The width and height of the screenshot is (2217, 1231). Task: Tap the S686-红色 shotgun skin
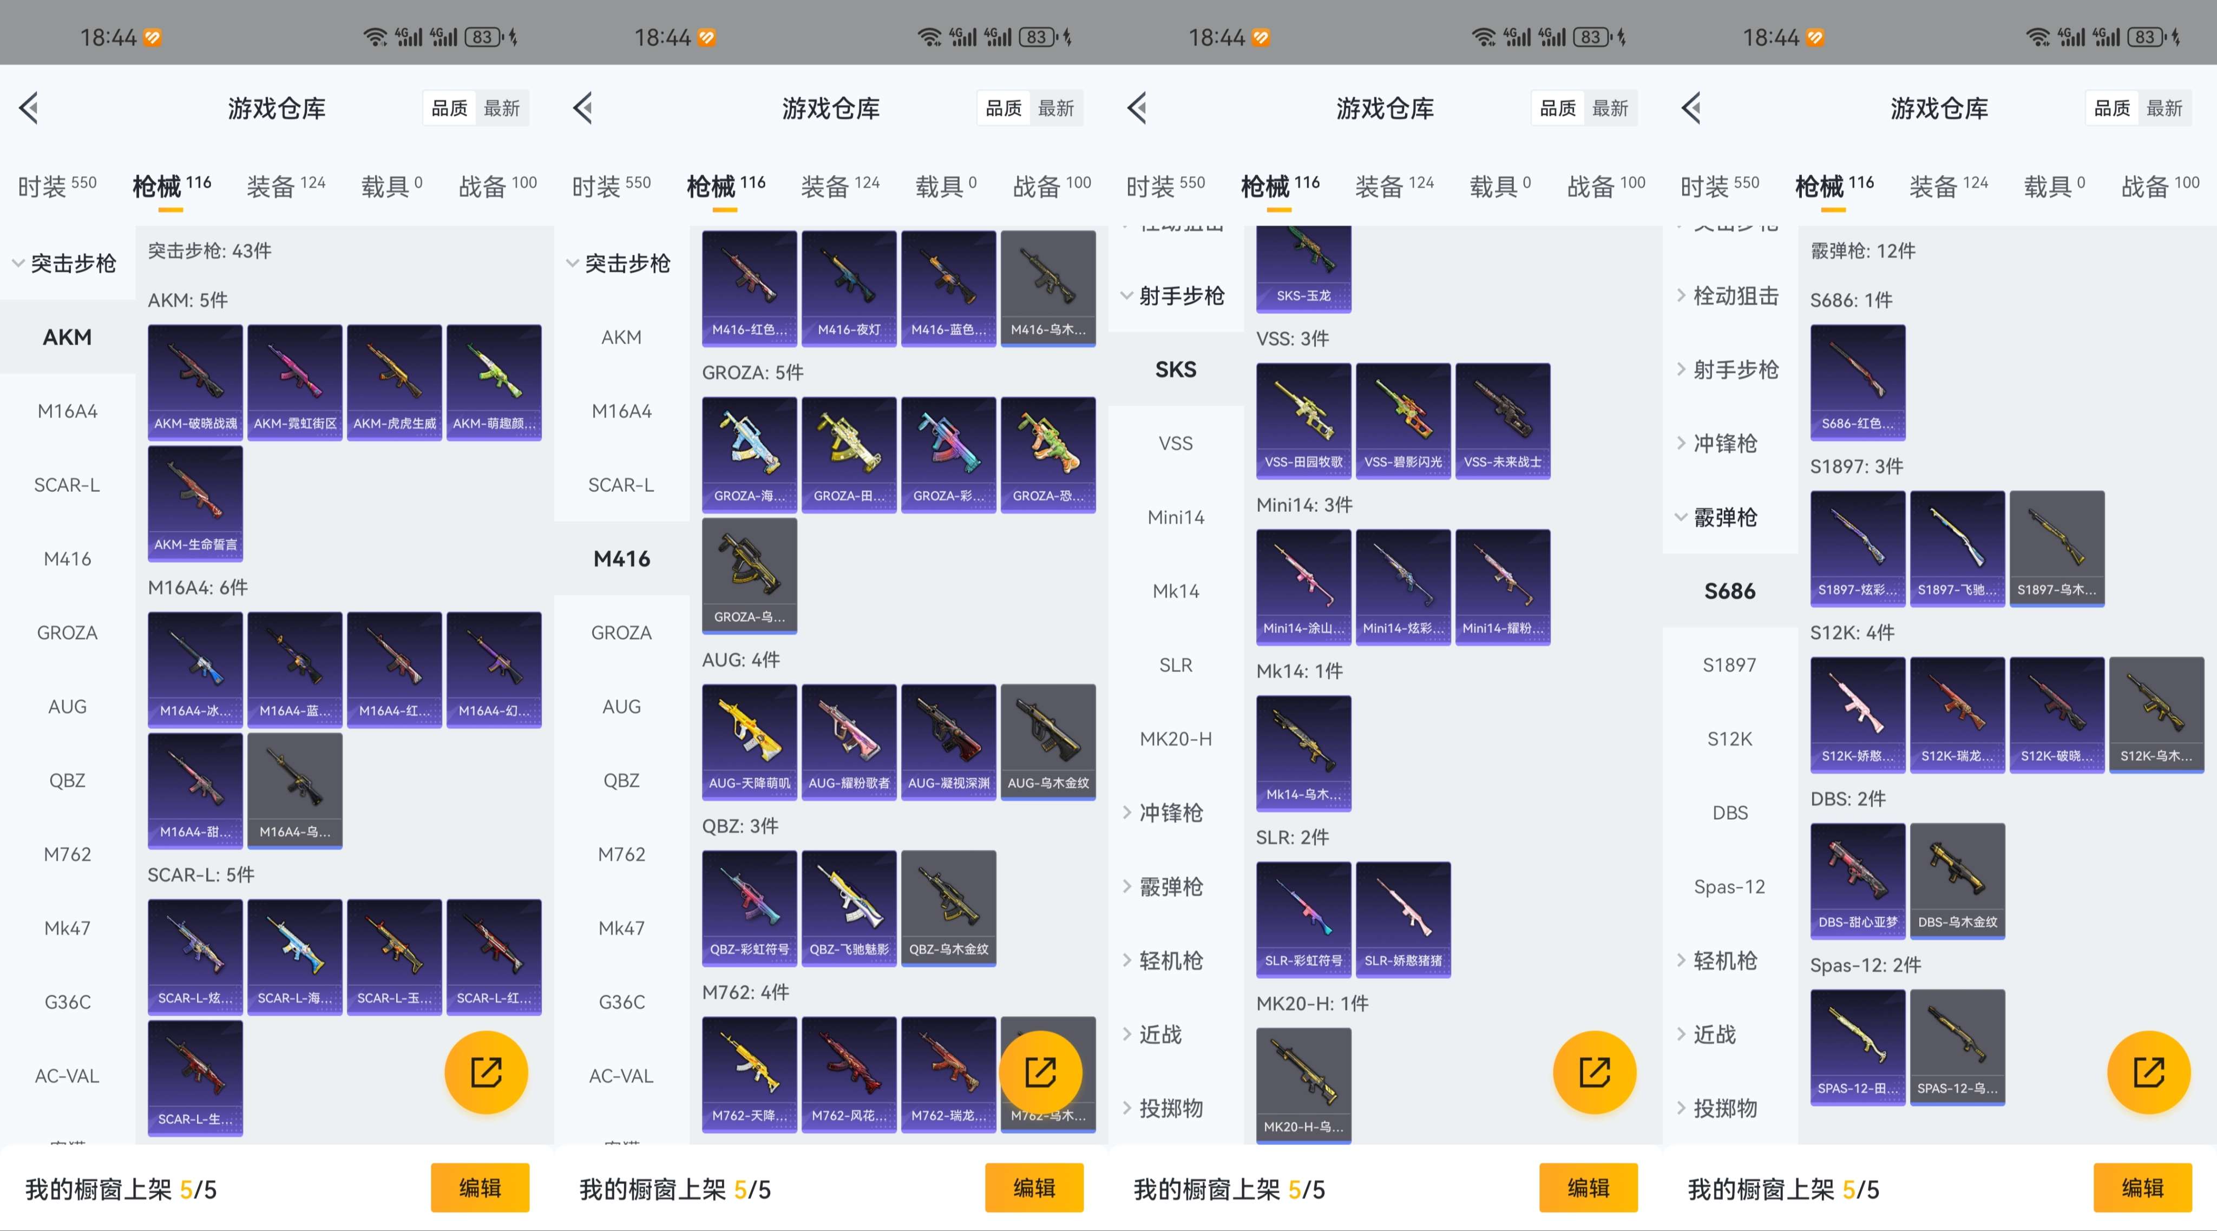coord(1858,382)
